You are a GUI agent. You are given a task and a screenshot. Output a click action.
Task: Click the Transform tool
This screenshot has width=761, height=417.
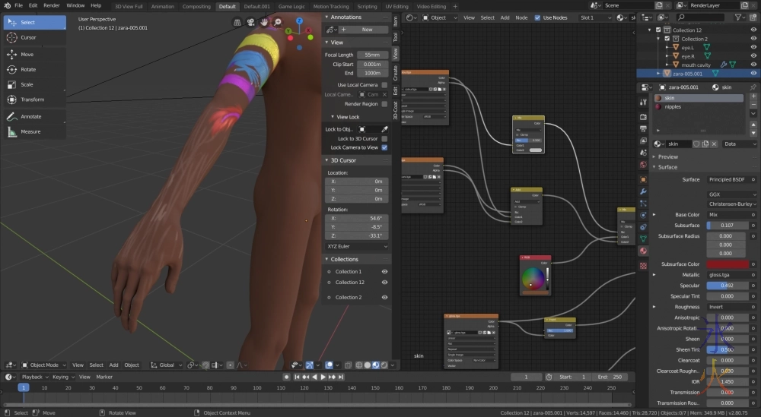pyautogui.click(x=32, y=100)
